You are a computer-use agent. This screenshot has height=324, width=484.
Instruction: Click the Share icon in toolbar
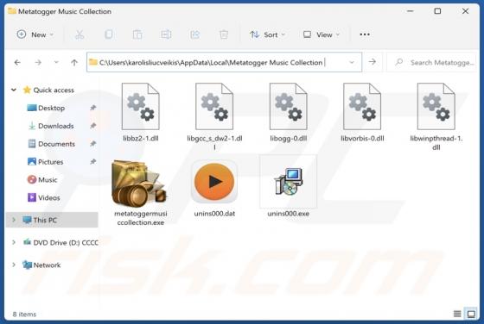coord(194,34)
